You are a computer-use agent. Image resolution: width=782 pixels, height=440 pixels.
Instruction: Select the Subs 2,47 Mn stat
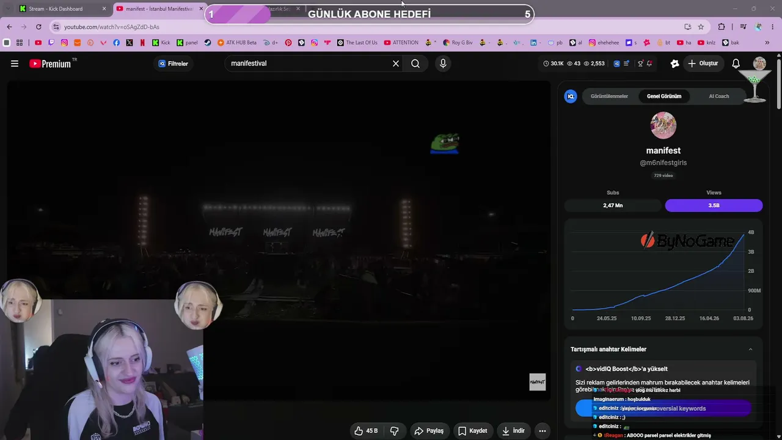pyautogui.click(x=613, y=205)
